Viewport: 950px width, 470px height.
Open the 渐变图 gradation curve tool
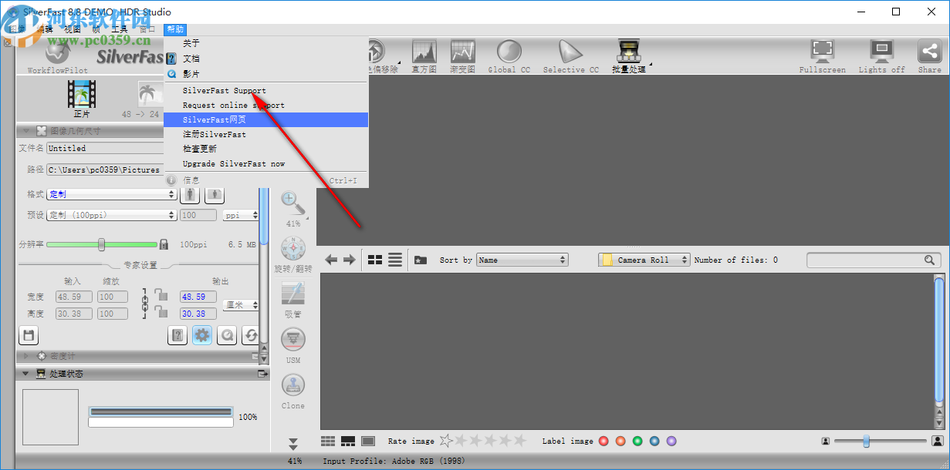pyautogui.click(x=462, y=52)
